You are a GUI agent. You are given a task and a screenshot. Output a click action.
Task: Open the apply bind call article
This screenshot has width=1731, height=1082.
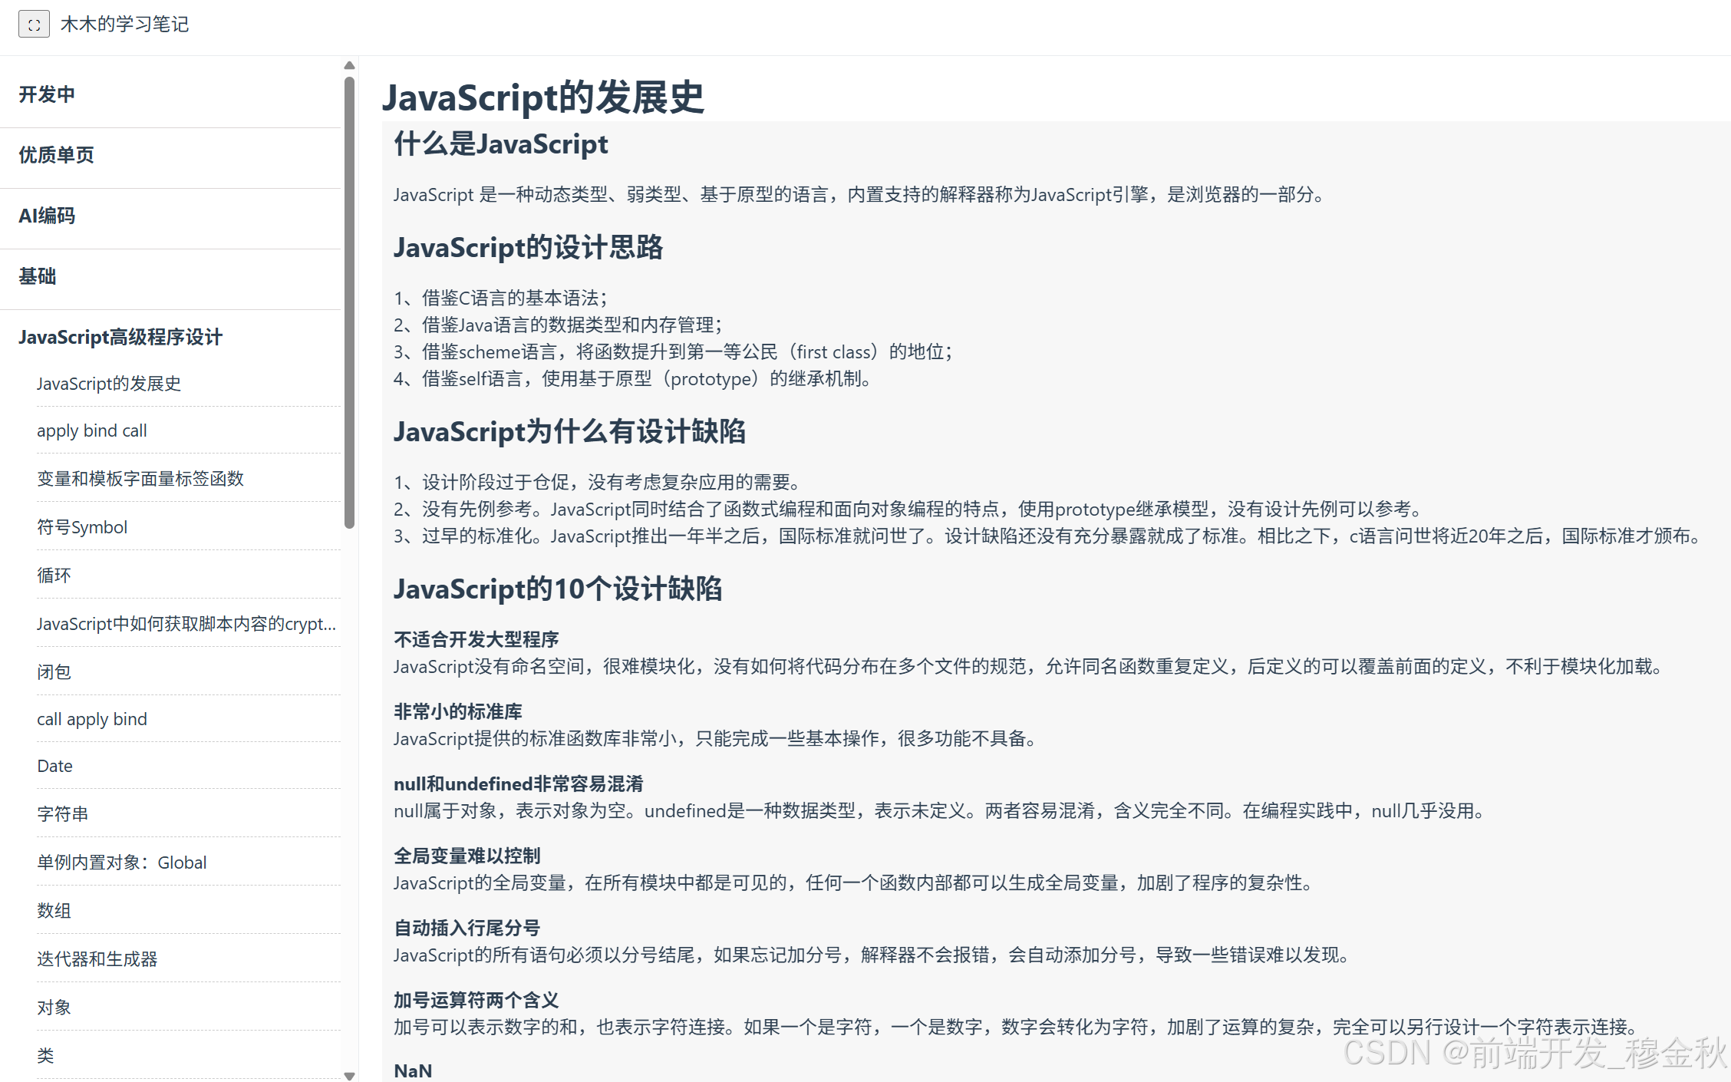point(92,430)
